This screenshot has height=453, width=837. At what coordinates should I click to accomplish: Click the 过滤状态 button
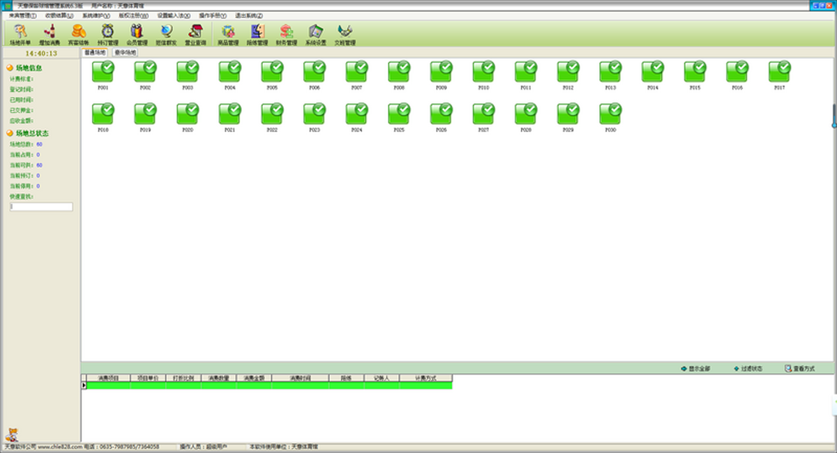[x=748, y=369]
